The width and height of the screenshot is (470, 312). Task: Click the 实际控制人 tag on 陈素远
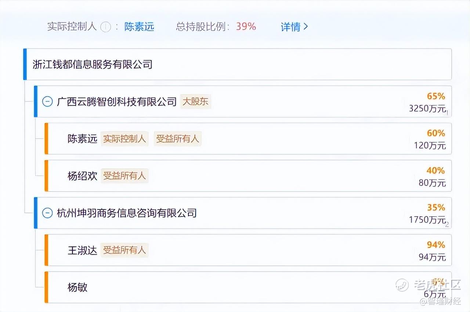click(x=124, y=139)
